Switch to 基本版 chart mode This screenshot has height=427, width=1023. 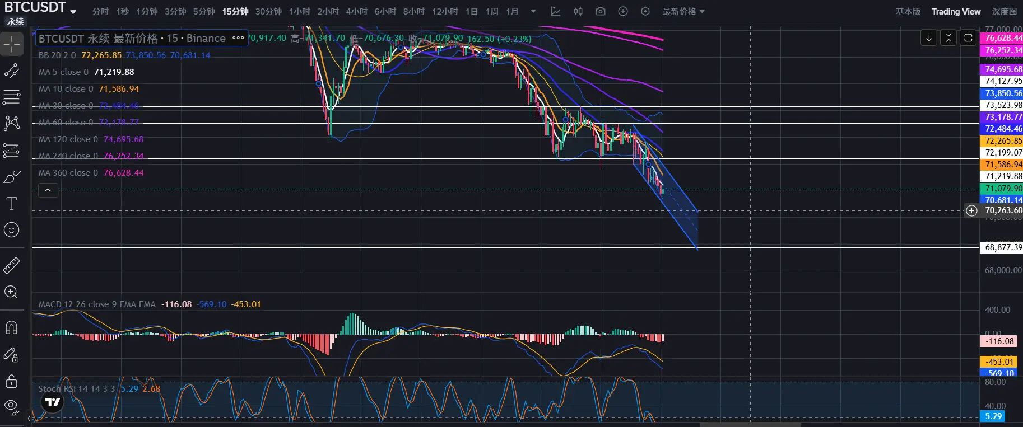click(x=908, y=11)
